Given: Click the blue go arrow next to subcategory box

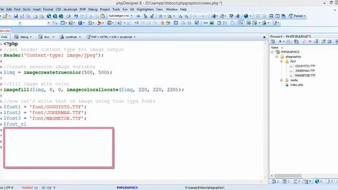Looking at the screenshot, I should [x=138, y=16].
